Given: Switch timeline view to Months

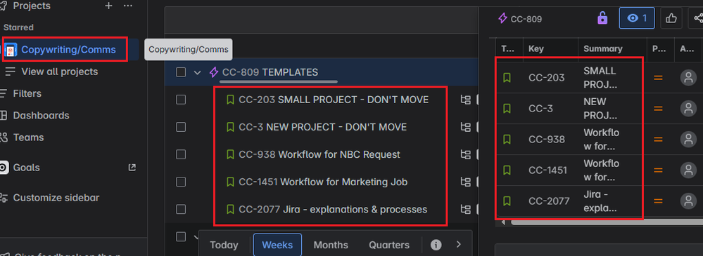Looking at the screenshot, I should pyautogui.click(x=331, y=245).
